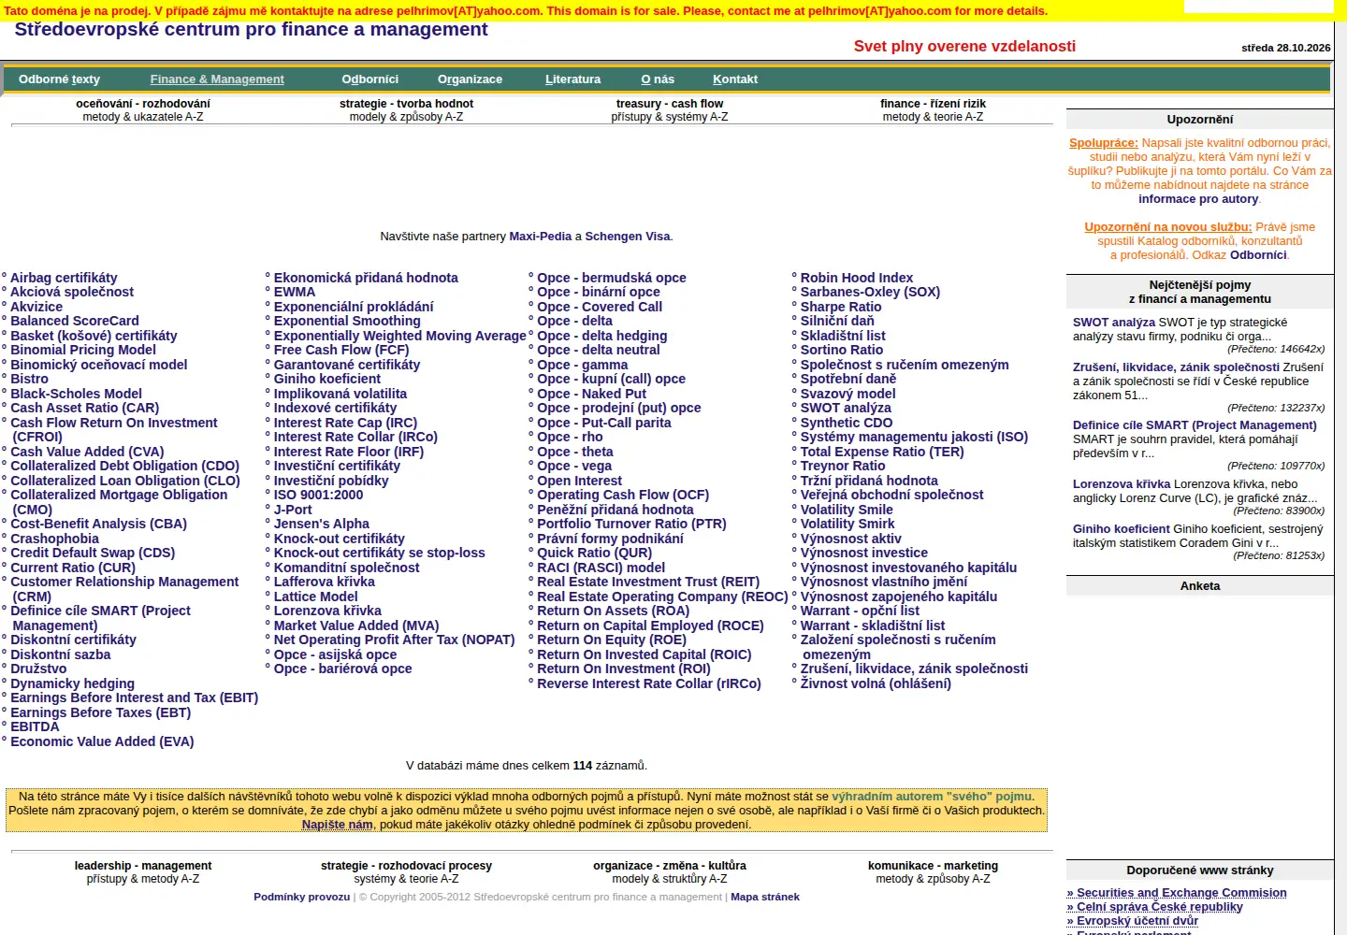Open the Podmínky provozu footer link
Viewport: 1347px width, 935px height.
(302, 897)
